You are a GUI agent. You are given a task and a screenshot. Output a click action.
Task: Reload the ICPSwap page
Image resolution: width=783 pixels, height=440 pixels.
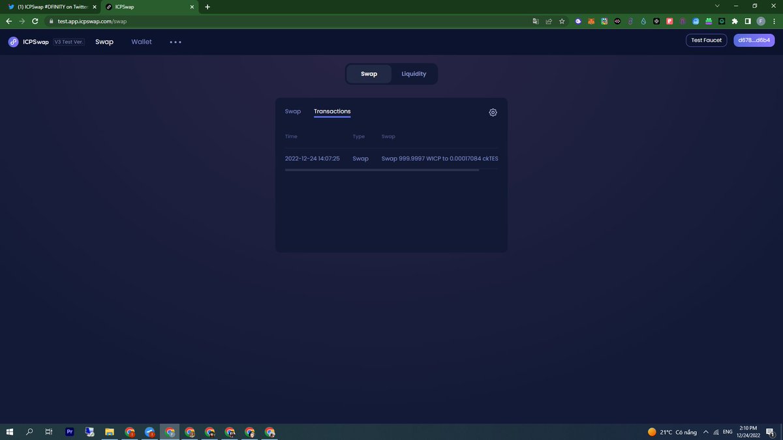coord(35,21)
